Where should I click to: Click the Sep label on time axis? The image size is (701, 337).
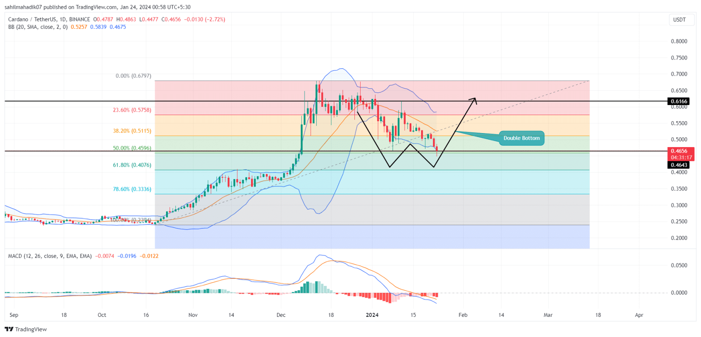[14, 315]
